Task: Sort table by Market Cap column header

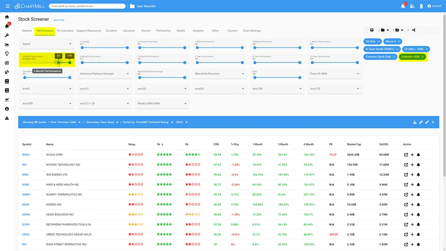Action: pyautogui.click(x=354, y=144)
